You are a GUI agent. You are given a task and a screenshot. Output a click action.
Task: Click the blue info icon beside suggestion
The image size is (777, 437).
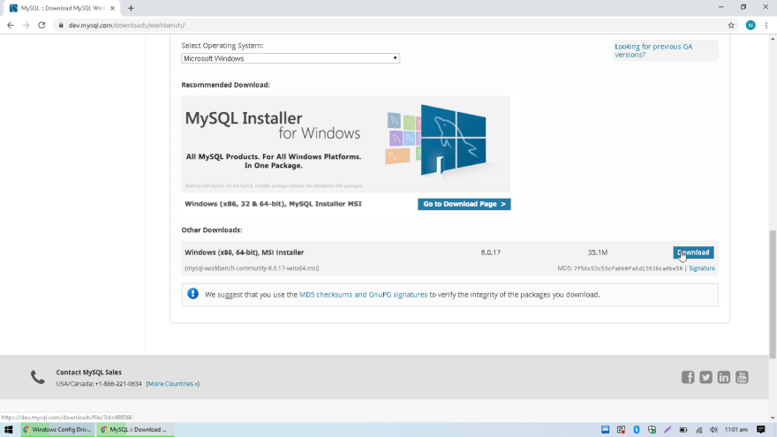(192, 294)
